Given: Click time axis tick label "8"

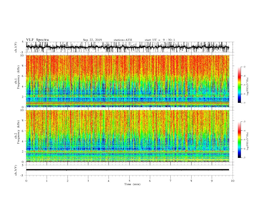Looking at the screenshot, I should click(x=191, y=181).
